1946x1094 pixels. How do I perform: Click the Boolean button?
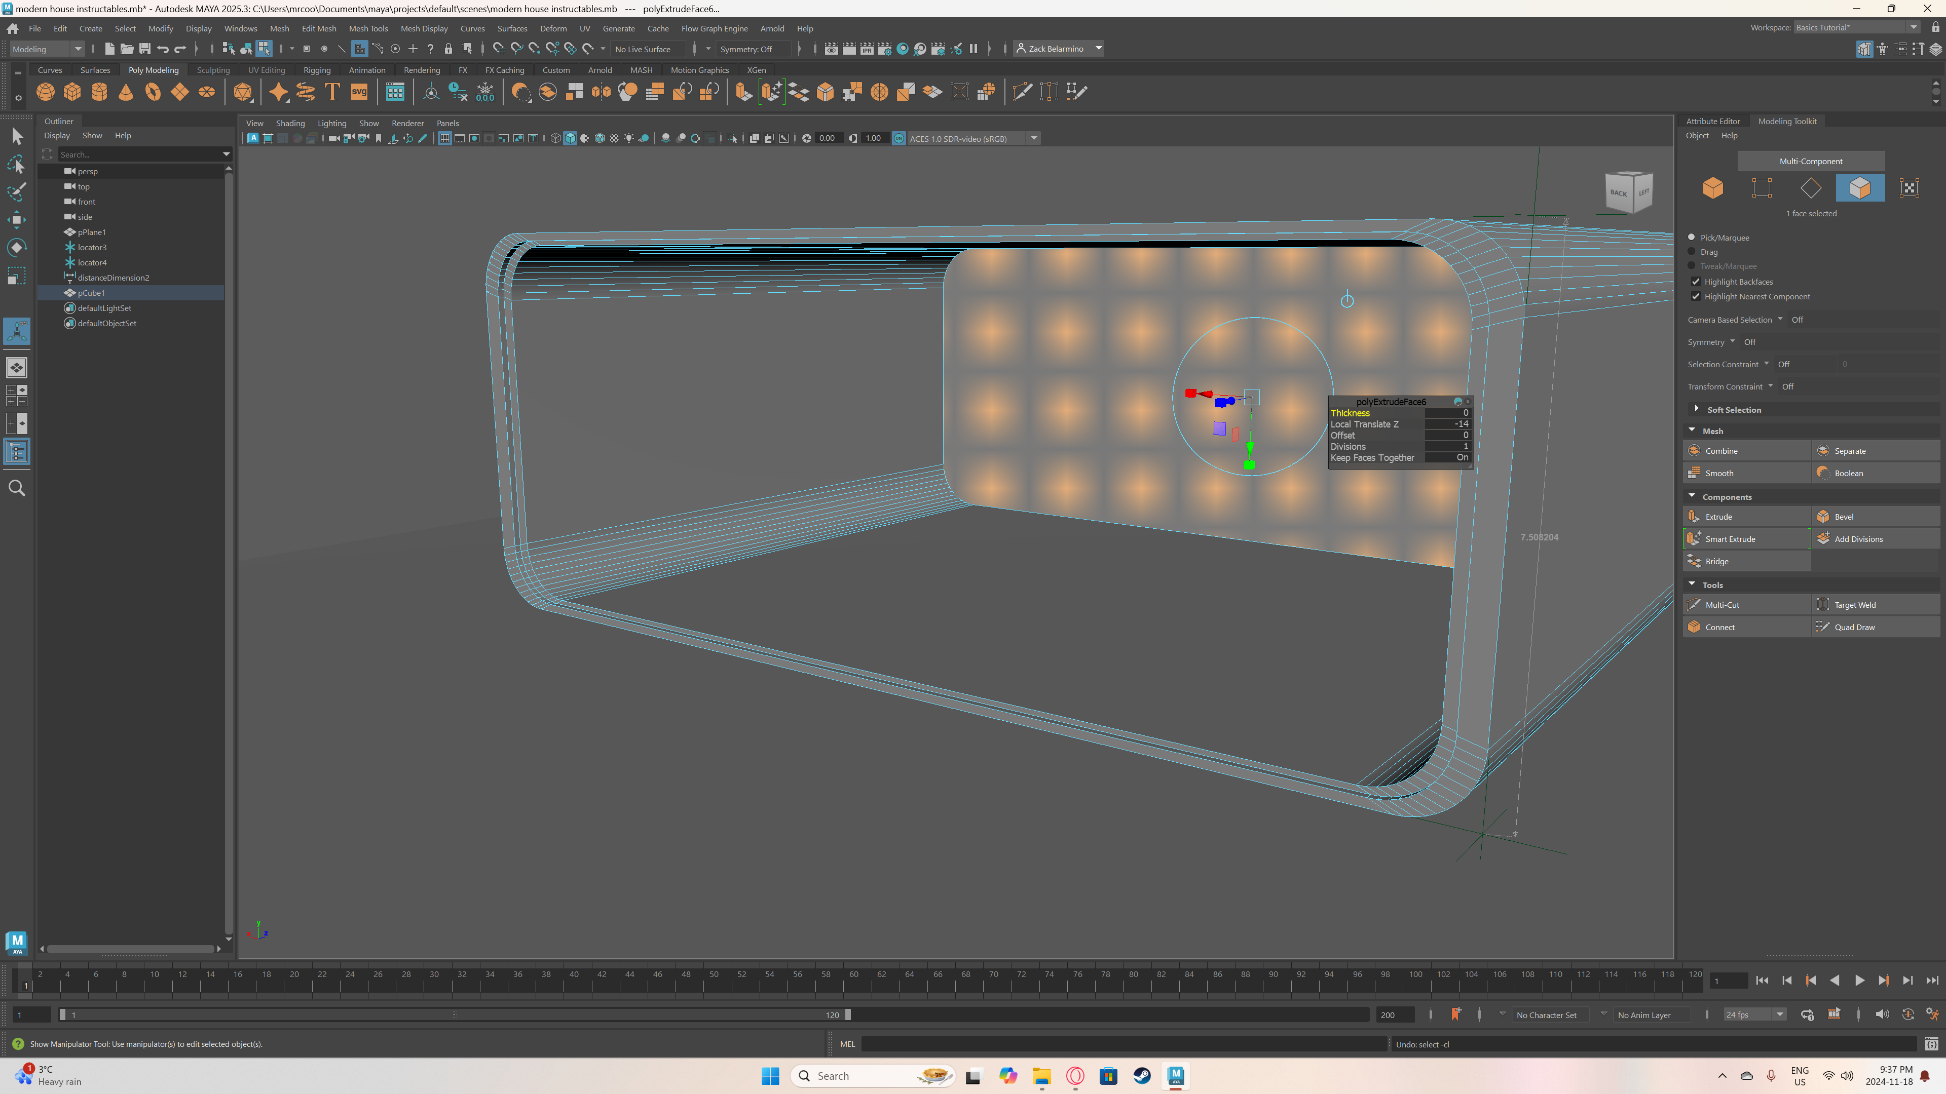coord(1876,474)
